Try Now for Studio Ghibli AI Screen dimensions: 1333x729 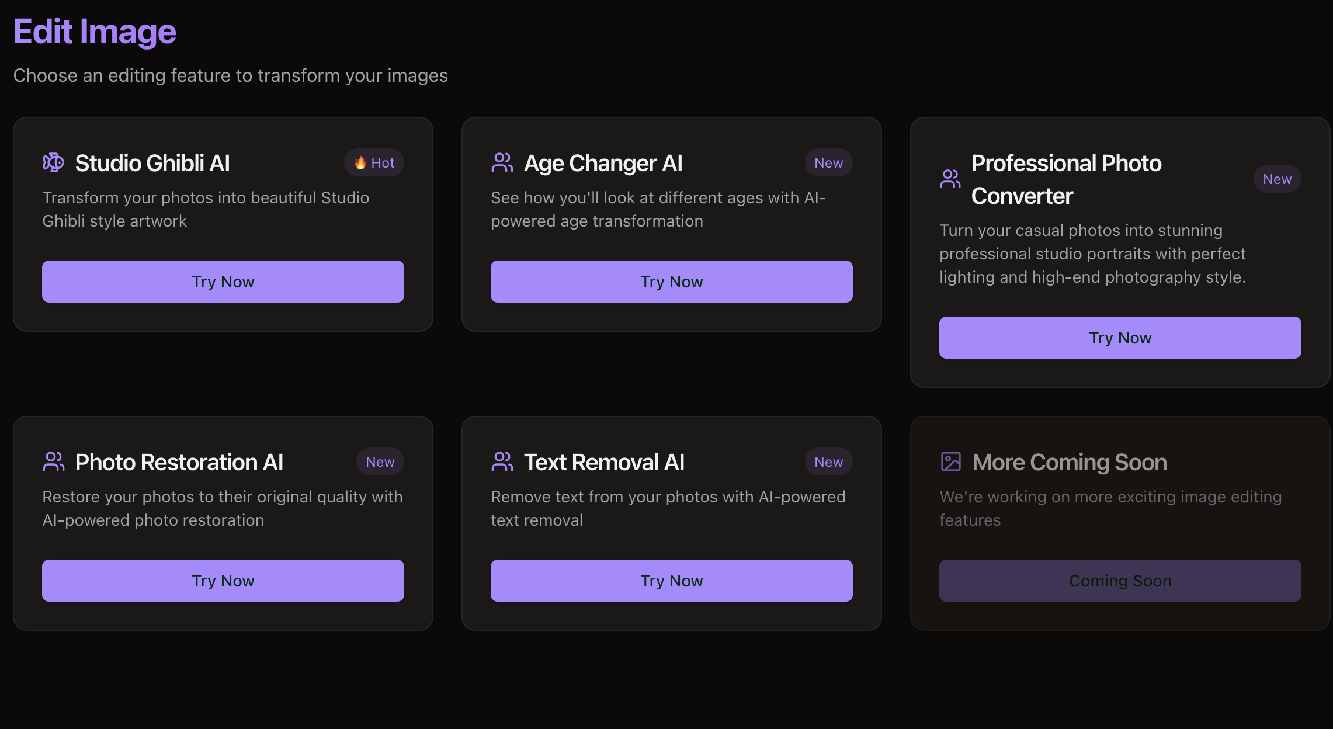(223, 282)
